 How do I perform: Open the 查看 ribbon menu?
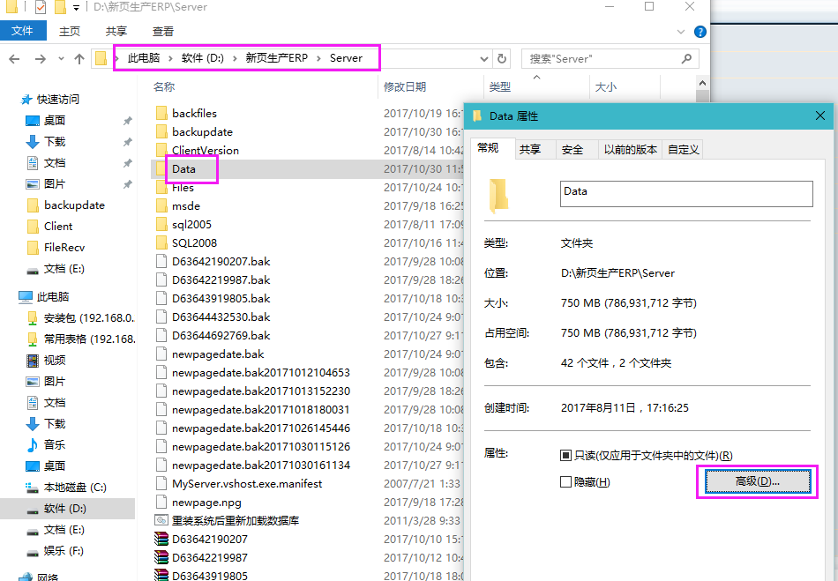(x=163, y=32)
